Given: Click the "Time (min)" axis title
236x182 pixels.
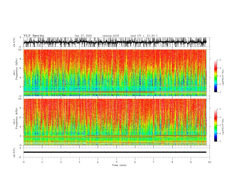Looking at the screenshot, I should 119,165.
